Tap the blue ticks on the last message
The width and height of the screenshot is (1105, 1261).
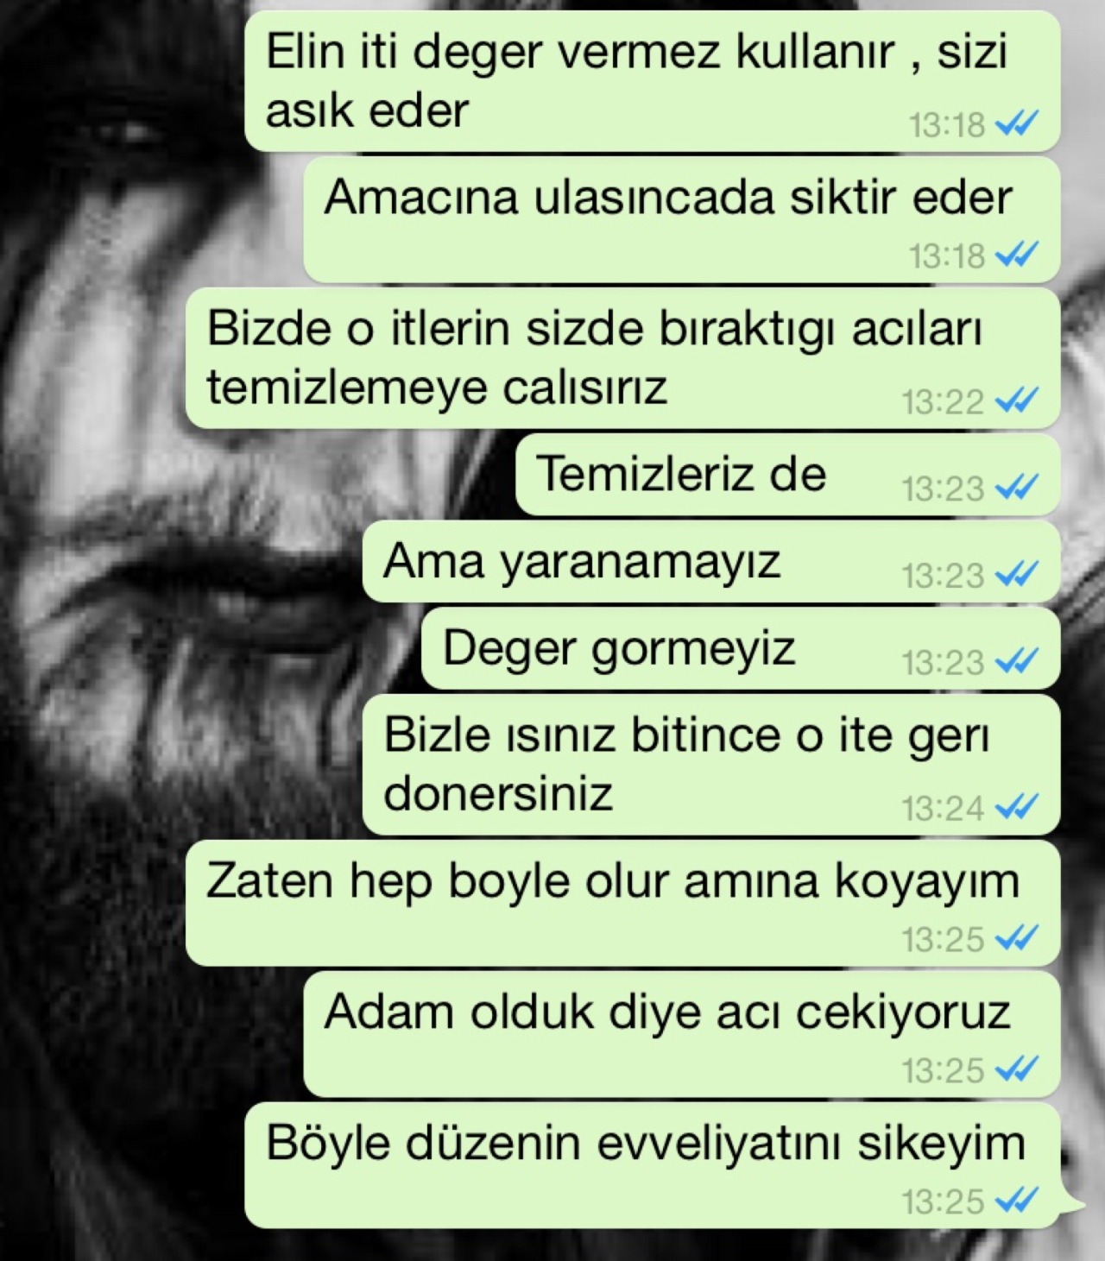1016,1201
